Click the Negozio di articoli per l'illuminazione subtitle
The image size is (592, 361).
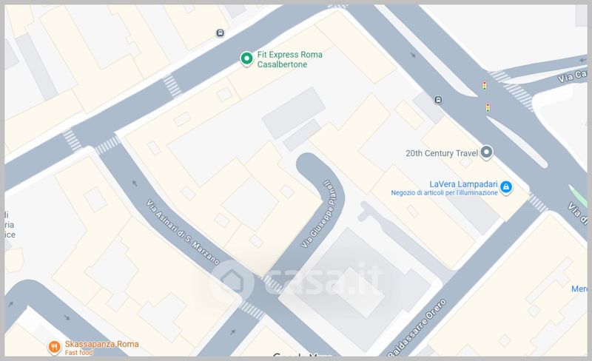[445, 193]
